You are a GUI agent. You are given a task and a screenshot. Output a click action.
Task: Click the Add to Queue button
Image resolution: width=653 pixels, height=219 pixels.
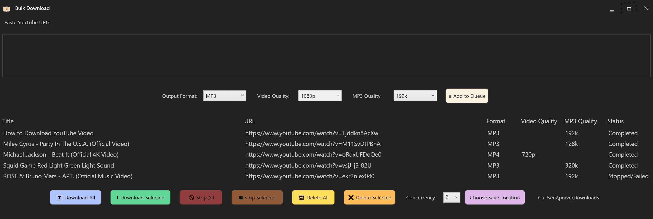[x=467, y=96]
